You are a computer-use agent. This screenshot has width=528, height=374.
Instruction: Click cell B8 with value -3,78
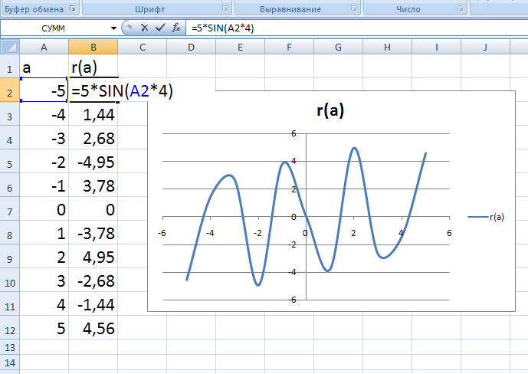(x=93, y=233)
